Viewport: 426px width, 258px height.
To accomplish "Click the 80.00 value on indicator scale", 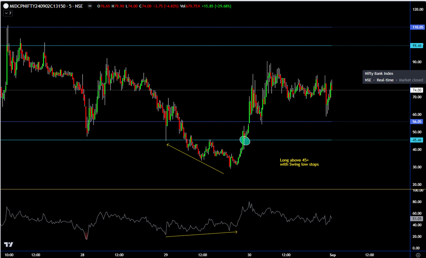I will pos(417,202).
